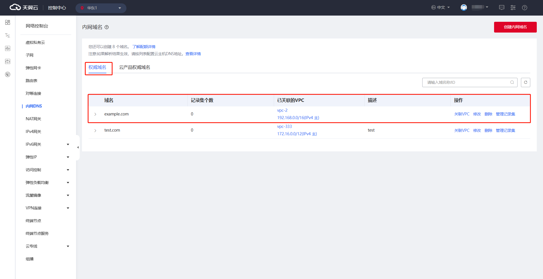Open the 华东1 region dropdown

[x=101, y=8]
